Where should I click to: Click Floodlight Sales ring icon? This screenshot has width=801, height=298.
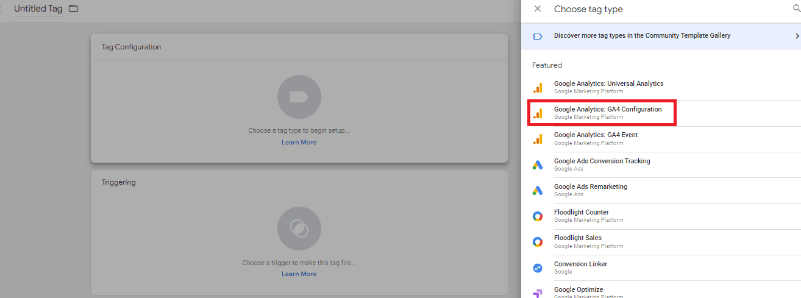tap(538, 242)
